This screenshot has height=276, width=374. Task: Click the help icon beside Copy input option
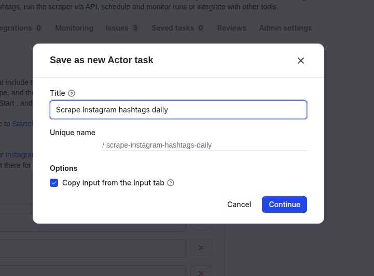171,183
